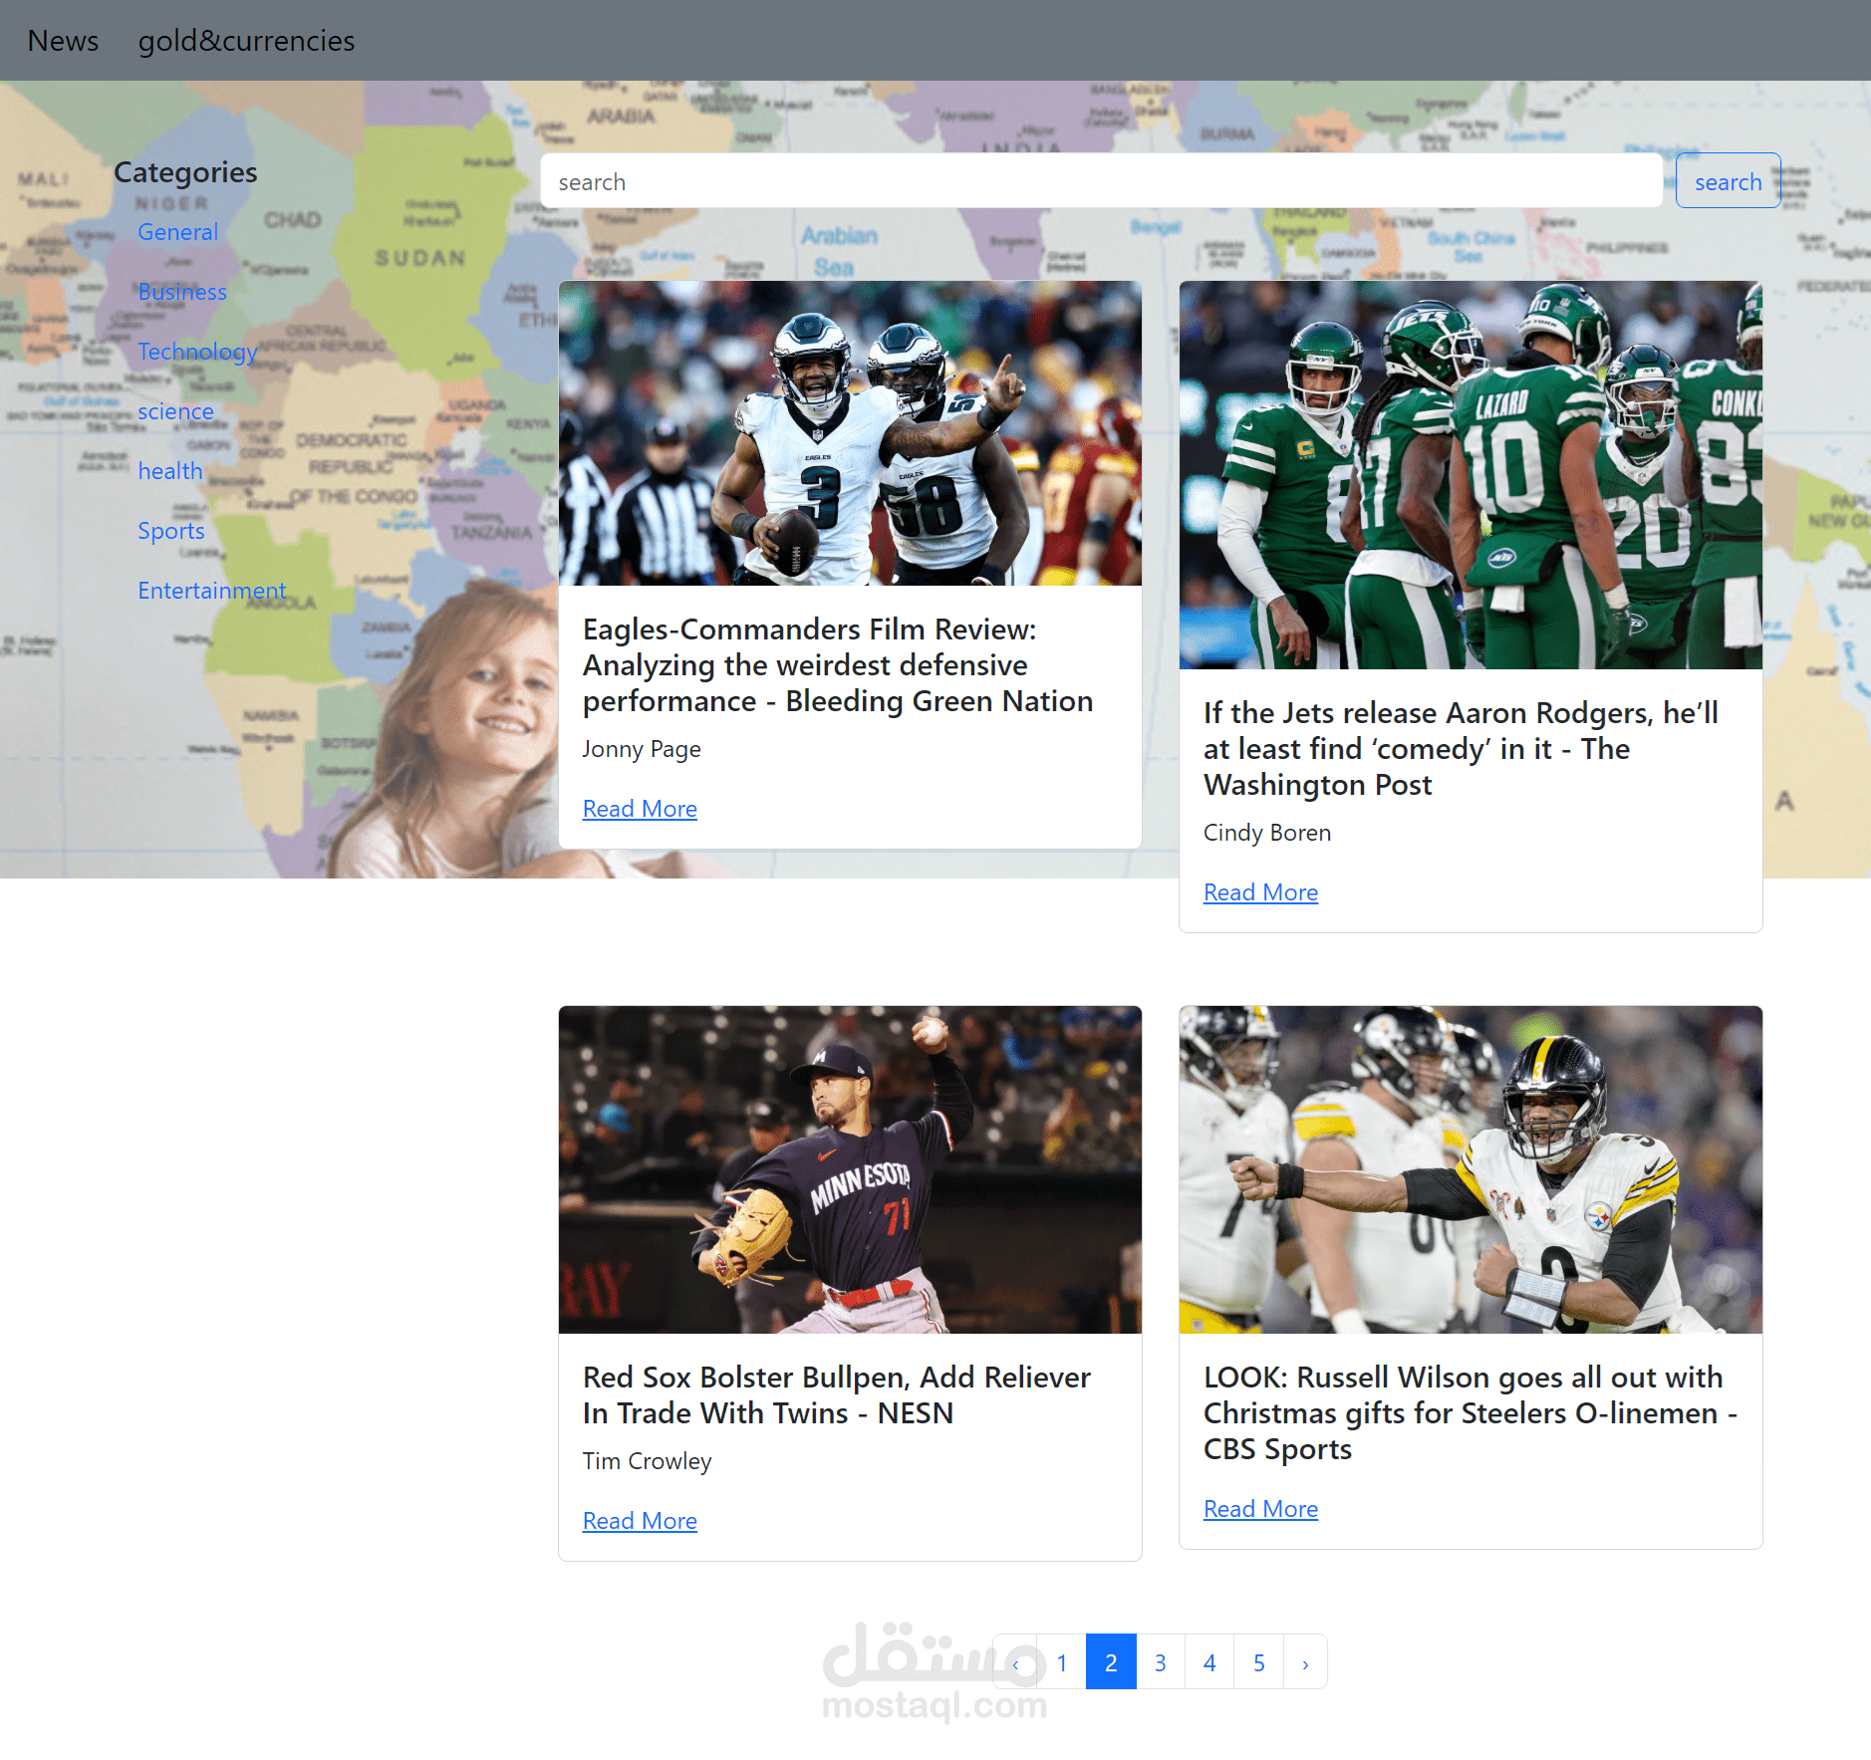The width and height of the screenshot is (1871, 1760).
Task: Jump to pagination page 4
Action: tap(1209, 1662)
